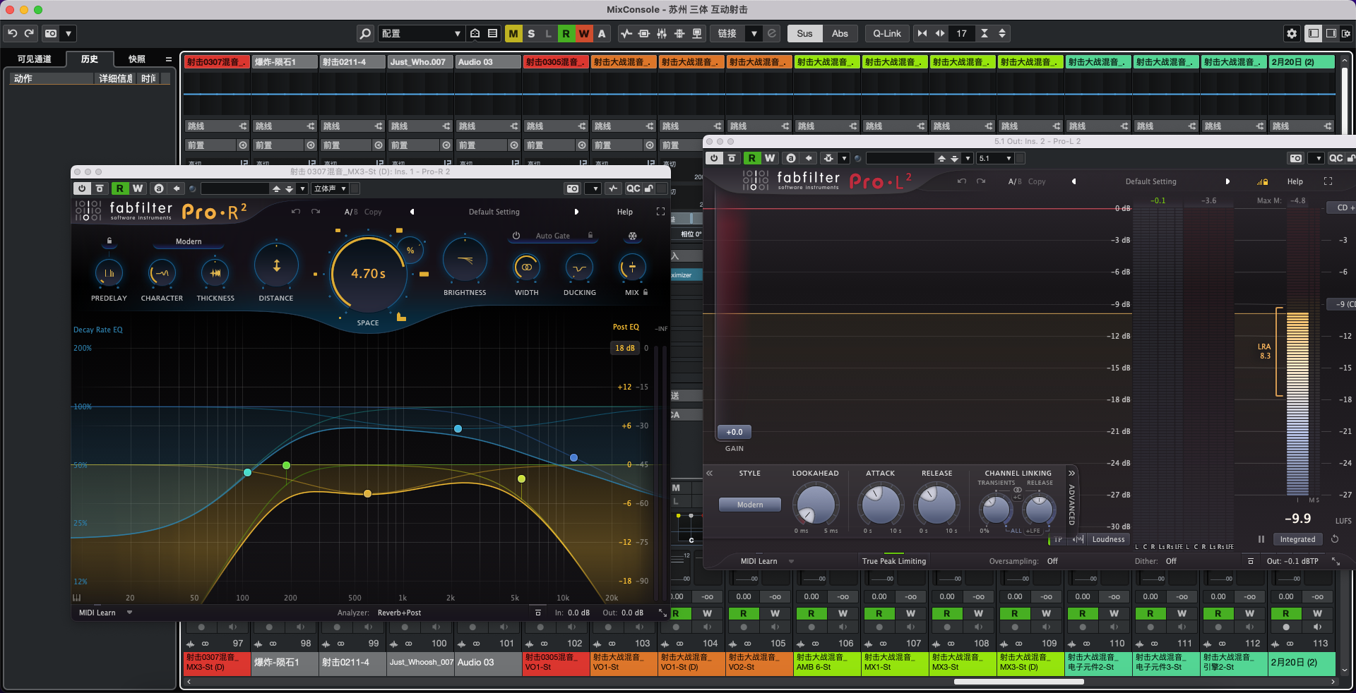
Task: Click the Pro-L 2 LOOKAHEAD knob
Action: (x=815, y=505)
